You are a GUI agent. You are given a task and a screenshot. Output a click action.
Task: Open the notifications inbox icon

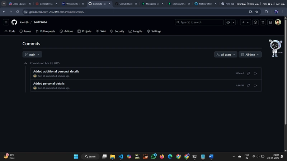pyautogui.click(x=270, y=22)
